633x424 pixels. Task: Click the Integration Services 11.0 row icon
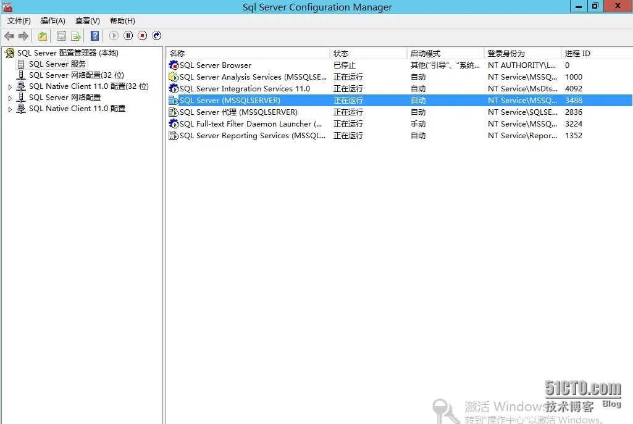[x=174, y=88]
